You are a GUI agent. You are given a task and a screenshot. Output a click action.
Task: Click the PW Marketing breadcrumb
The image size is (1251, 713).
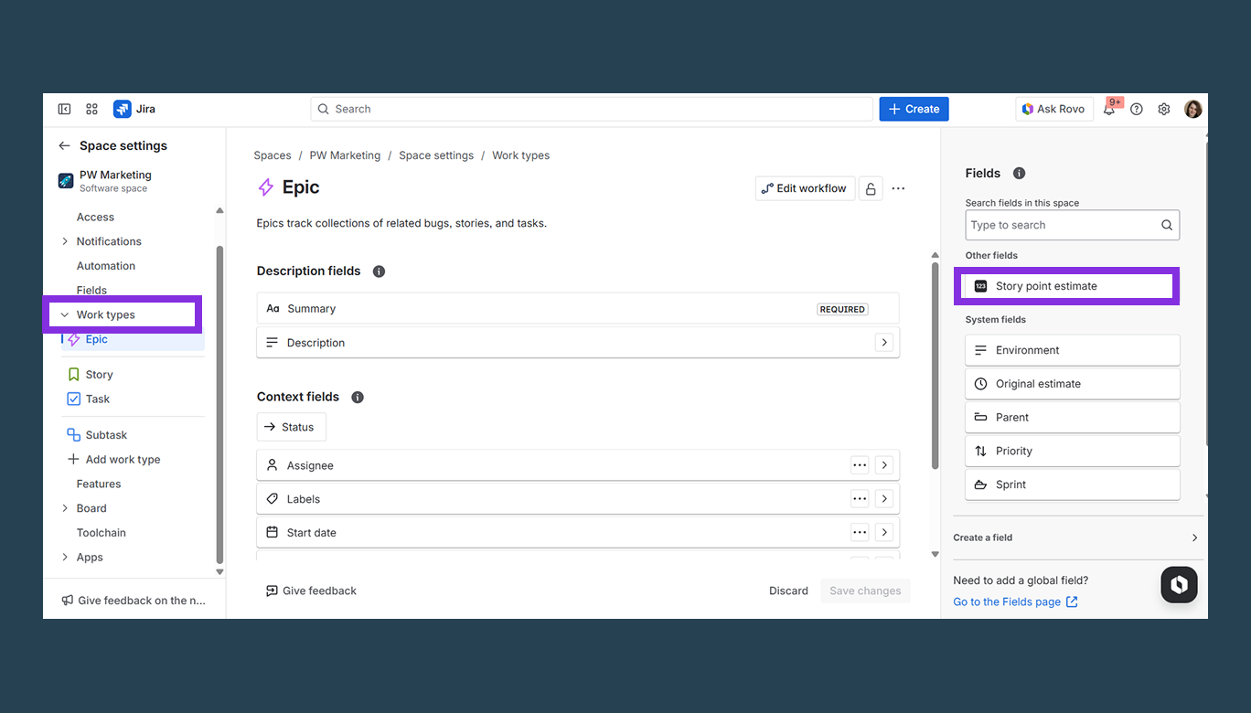pos(345,155)
